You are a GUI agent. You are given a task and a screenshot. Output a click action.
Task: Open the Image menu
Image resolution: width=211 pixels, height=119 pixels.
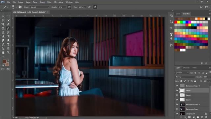pyautogui.click(x=21, y=2)
